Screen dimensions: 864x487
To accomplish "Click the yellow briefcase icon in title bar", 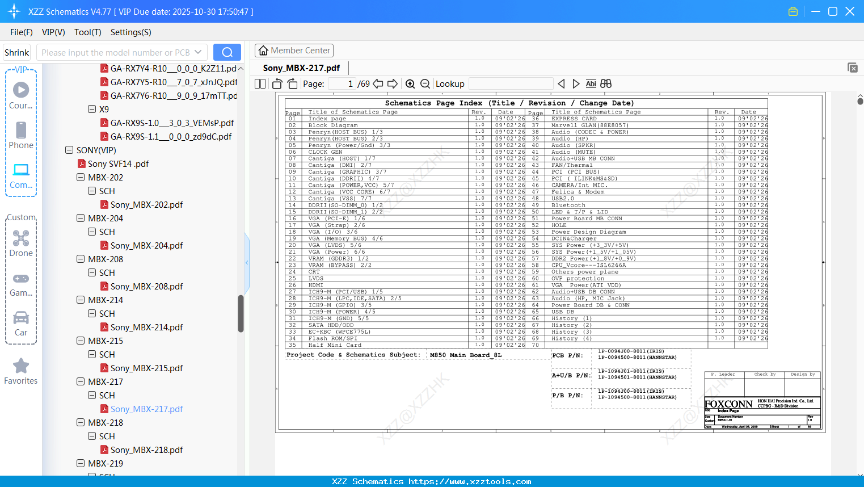I will click(793, 11).
